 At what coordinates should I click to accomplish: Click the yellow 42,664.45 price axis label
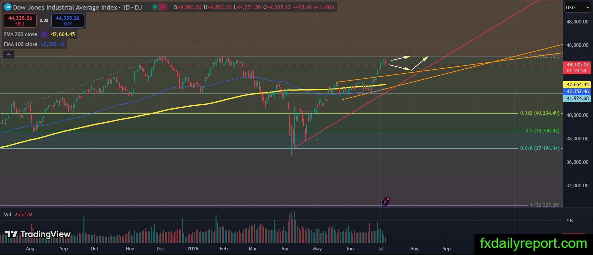[x=577, y=85]
